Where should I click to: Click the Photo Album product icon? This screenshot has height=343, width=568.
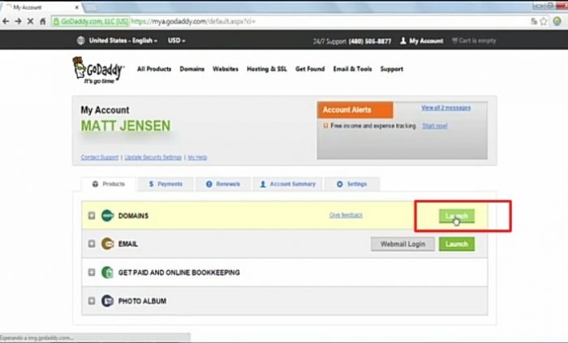[108, 301]
